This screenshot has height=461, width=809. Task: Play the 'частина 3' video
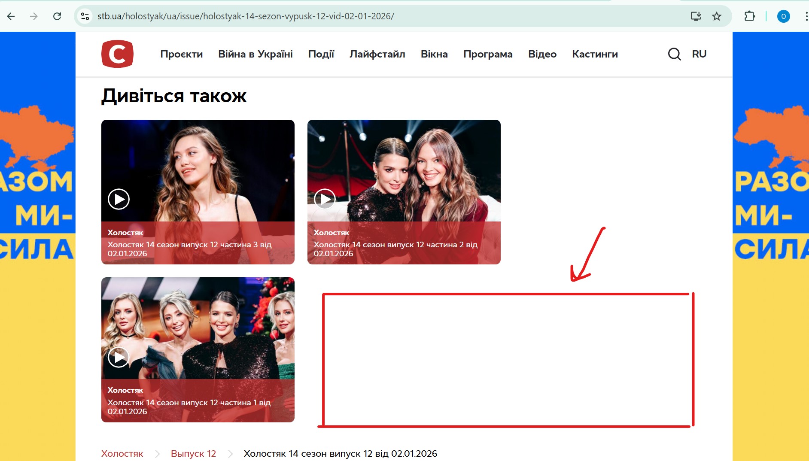119,199
